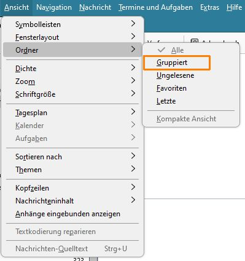245x261 pixels.
Task: Enable the Favoriten folder view
Action: 191,88
